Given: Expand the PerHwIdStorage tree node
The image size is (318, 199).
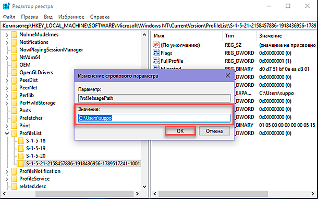Looking at the screenshot, I should pyautogui.click(x=7, y=103).
